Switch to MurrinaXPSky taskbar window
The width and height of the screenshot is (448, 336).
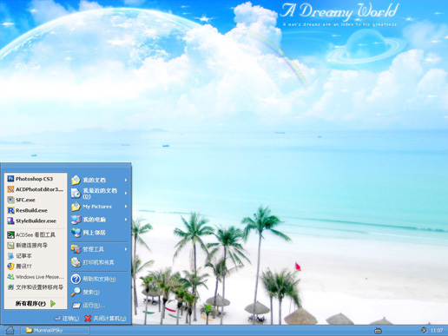tap(55, 330)
